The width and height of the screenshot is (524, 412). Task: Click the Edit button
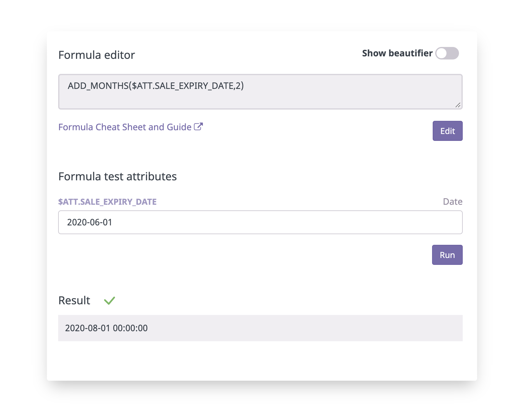[x=447, y=131]
